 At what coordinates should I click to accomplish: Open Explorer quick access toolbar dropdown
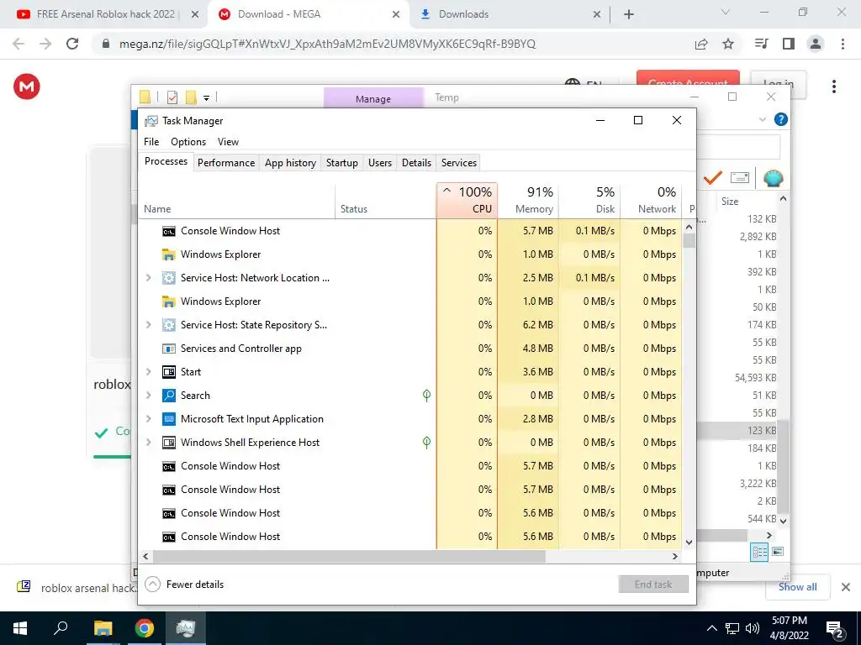[207, 98]
